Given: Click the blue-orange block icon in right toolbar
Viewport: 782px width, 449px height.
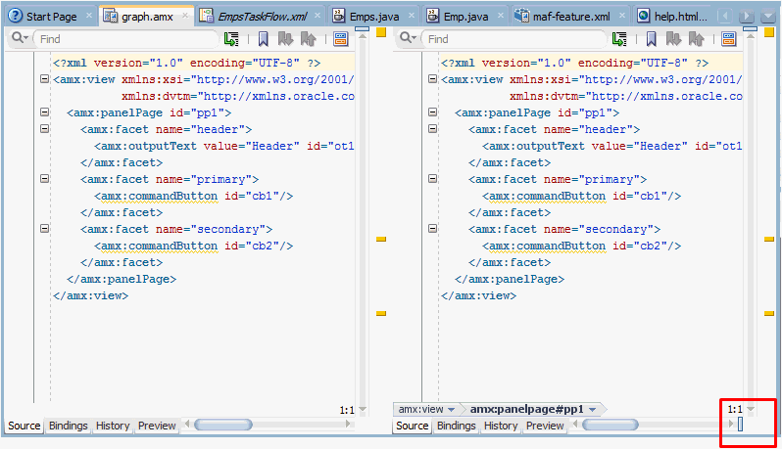Looking at the screenshot, I should (x=729, y=39).
